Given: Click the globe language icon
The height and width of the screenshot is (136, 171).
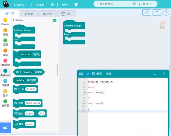Looking at the screenshot, I should [52, 5].
